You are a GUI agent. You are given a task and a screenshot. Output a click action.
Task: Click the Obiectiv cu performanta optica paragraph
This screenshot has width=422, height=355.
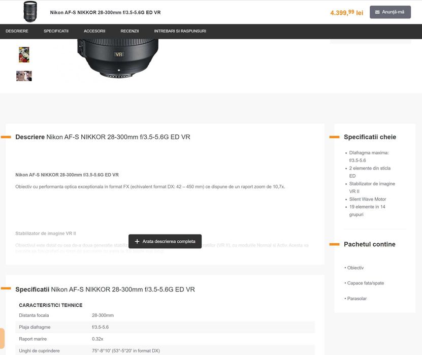click(150, 186)
